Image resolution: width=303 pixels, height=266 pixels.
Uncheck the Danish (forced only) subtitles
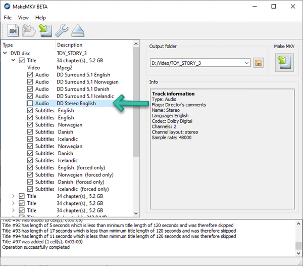pos(30,182)
